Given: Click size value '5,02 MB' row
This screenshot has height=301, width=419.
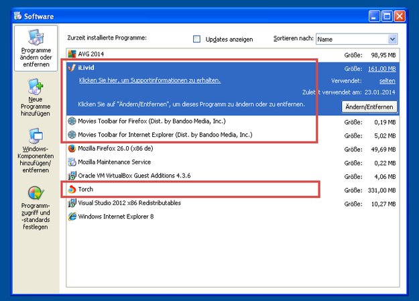Looking at the screenshot, I should 385,136.
